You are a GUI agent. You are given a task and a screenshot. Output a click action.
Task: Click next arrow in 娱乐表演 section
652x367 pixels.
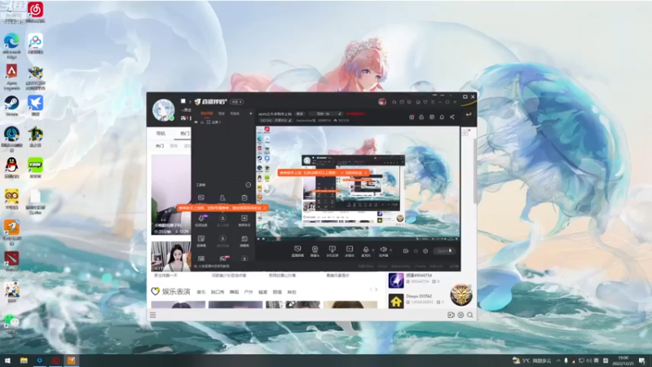point(377,290)
